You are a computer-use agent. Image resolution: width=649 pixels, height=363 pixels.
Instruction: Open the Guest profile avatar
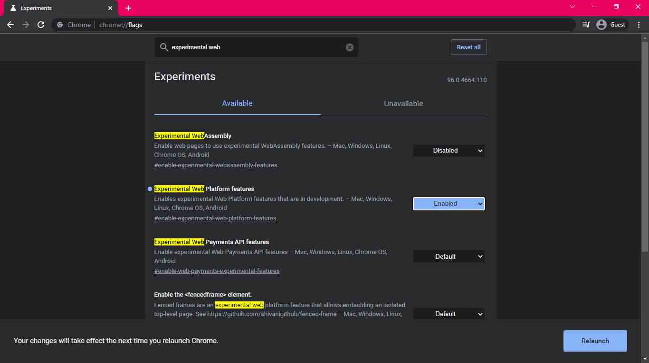[601, 25]
